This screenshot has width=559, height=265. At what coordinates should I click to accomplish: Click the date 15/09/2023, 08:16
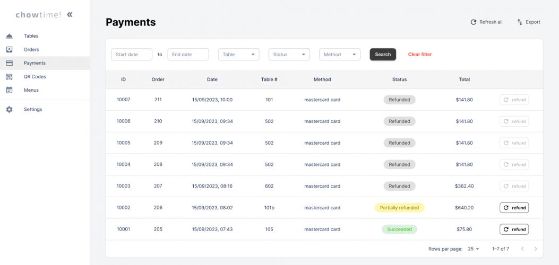[212, 186]
